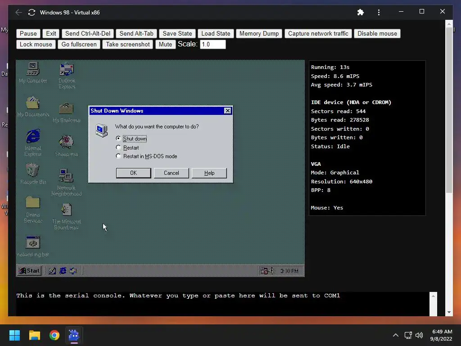
Task: Click 'Status: Idle' text in stats panel
Action: 330,146
